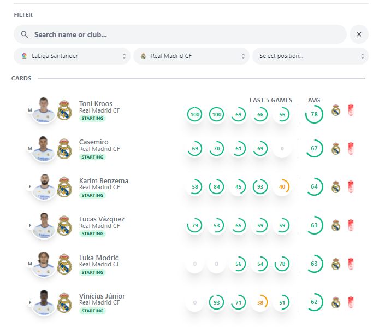
Task: Open the Real Madrid CF club dropdown
Action: [191, 56]
